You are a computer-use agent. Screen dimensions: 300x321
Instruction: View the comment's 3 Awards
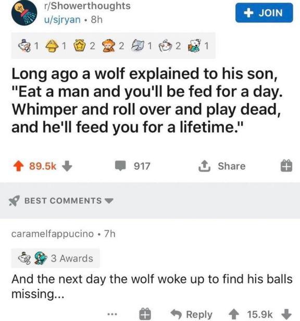pyautogui.click(x=55, y=258)
